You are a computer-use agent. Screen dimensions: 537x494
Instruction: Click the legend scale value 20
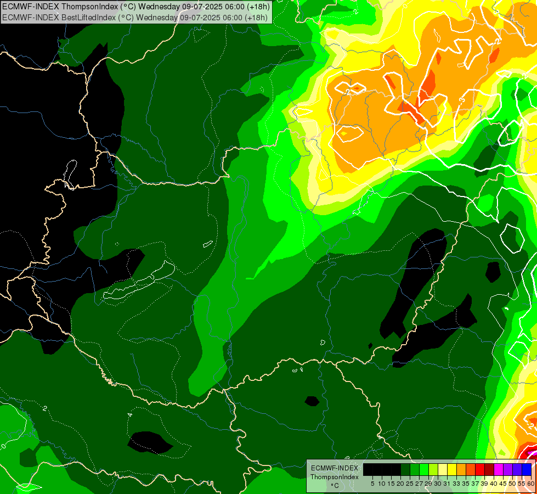[x=400, y=484]
